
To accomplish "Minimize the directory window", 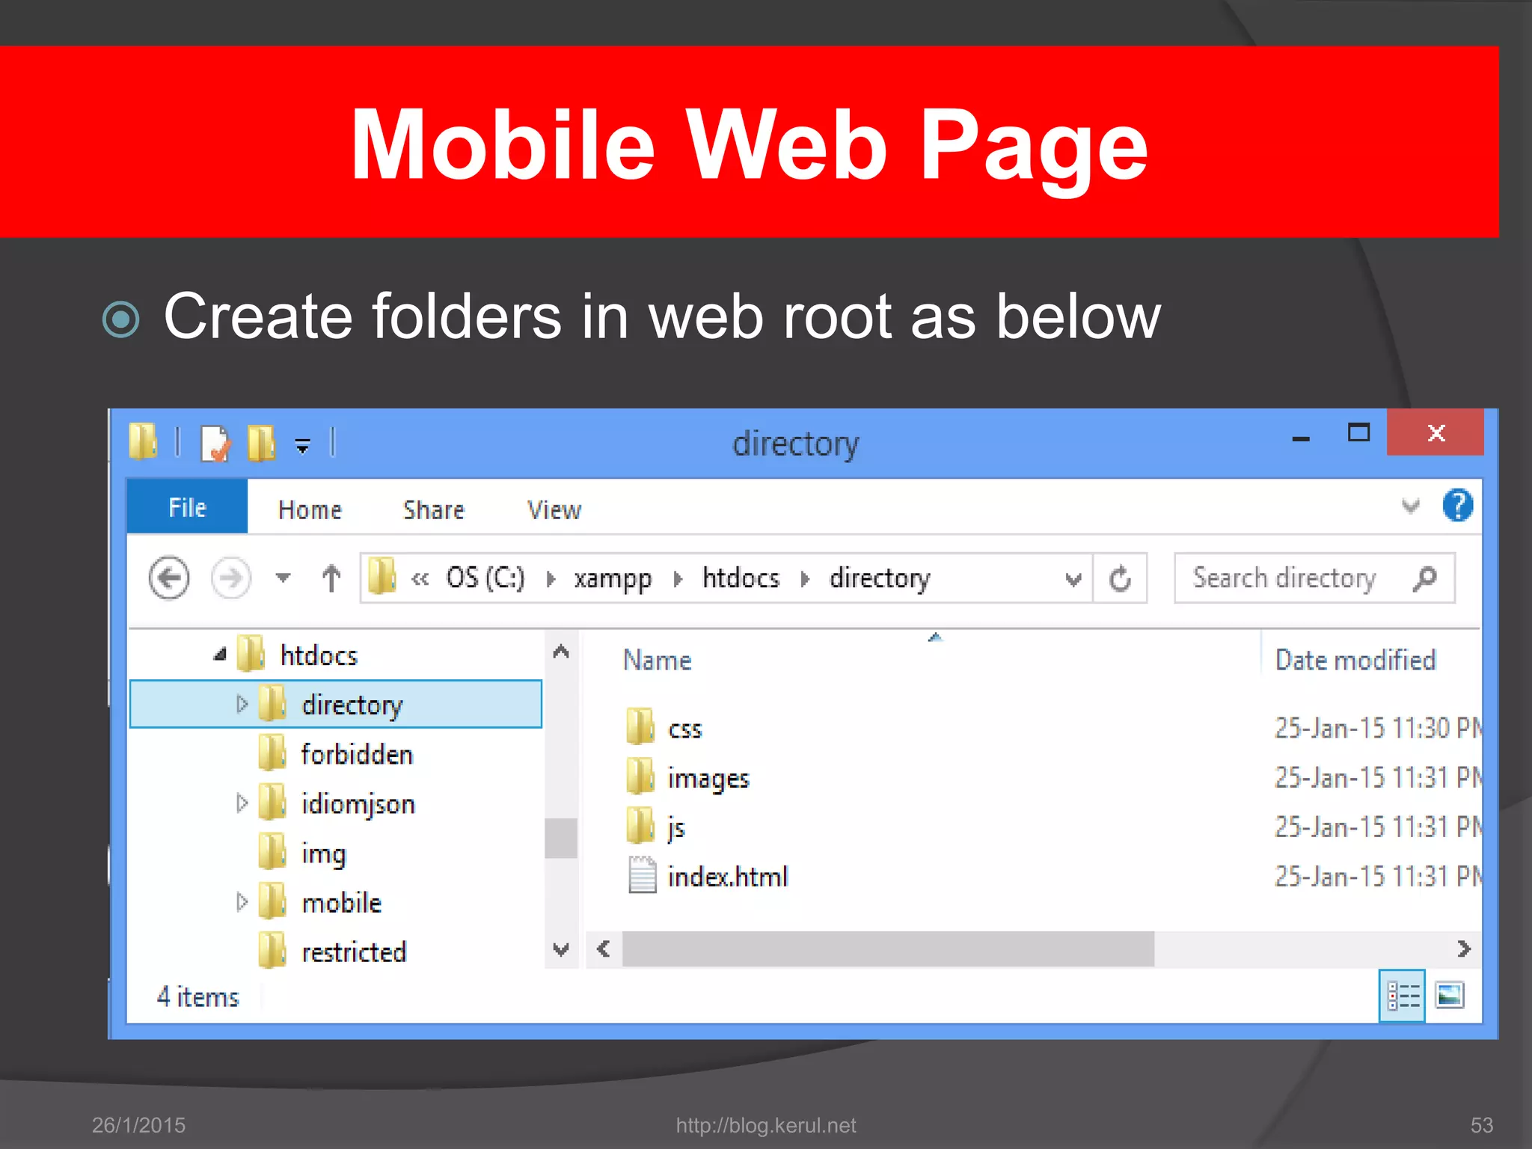I will [1301, 438].
